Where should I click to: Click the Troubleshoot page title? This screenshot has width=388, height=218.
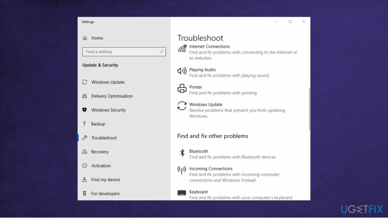200,38
